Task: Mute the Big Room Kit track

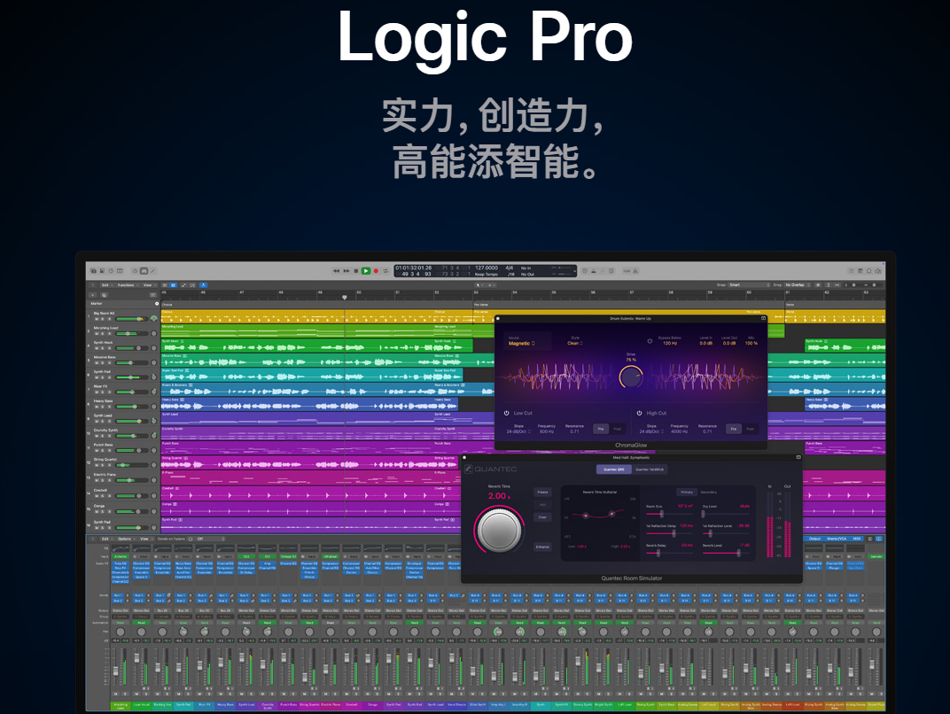Action: pos(97,319)
